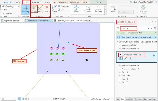Select the Connection Point - ABC template

tap(132, 55)
